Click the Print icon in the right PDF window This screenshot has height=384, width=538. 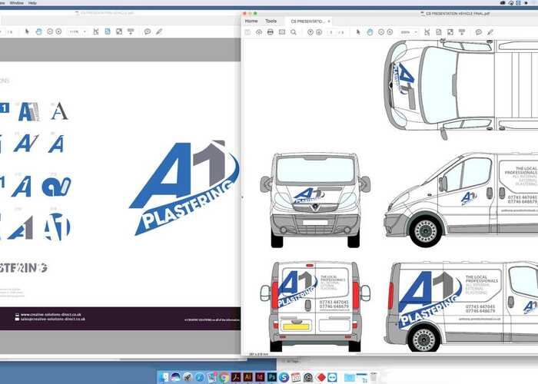(x=270, y=32)
